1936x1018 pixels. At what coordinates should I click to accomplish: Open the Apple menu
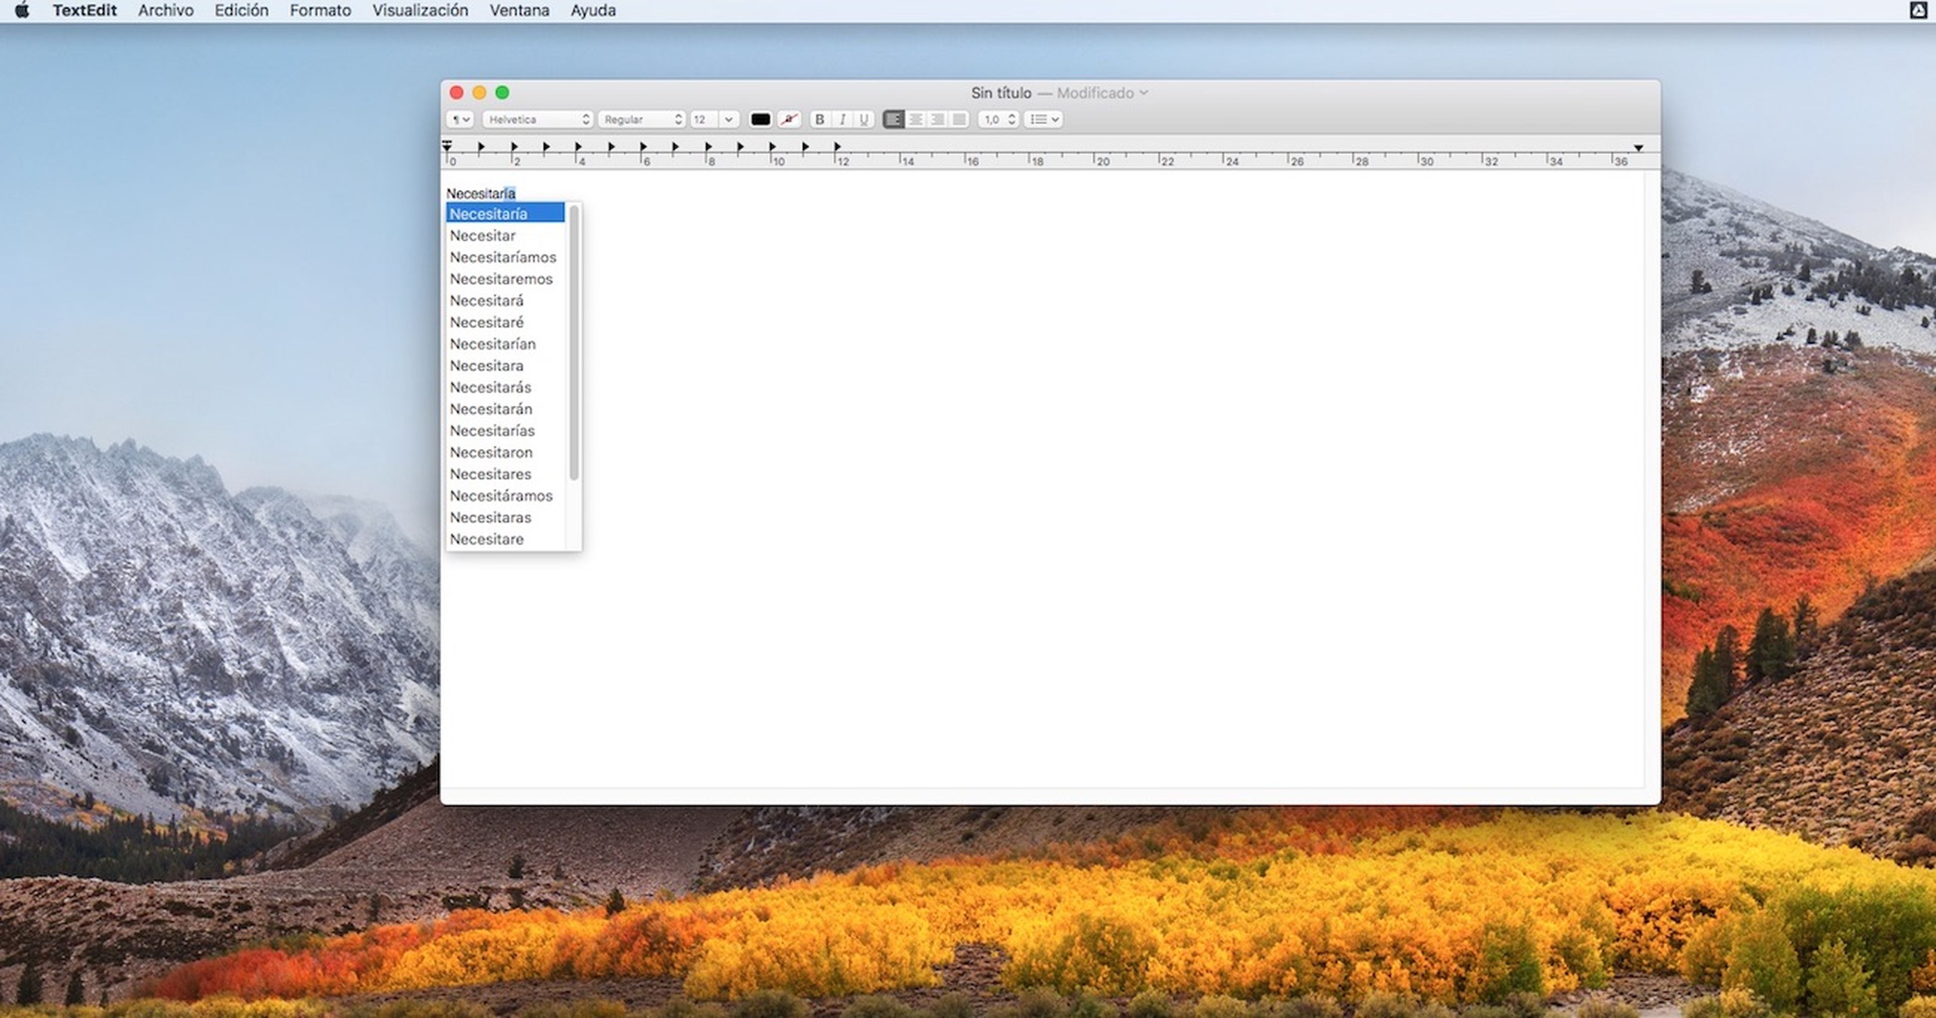coord(22,11)
